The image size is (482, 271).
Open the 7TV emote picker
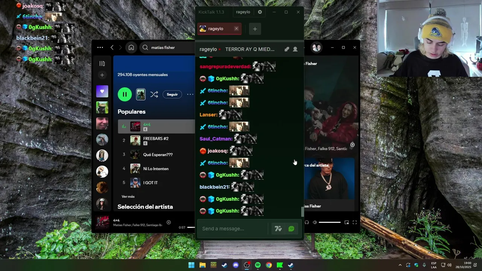(278, 228)
